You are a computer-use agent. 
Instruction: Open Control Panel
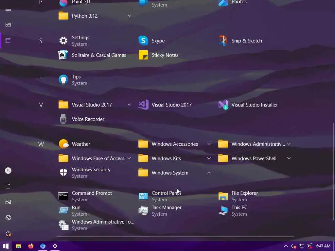(175, 196)
